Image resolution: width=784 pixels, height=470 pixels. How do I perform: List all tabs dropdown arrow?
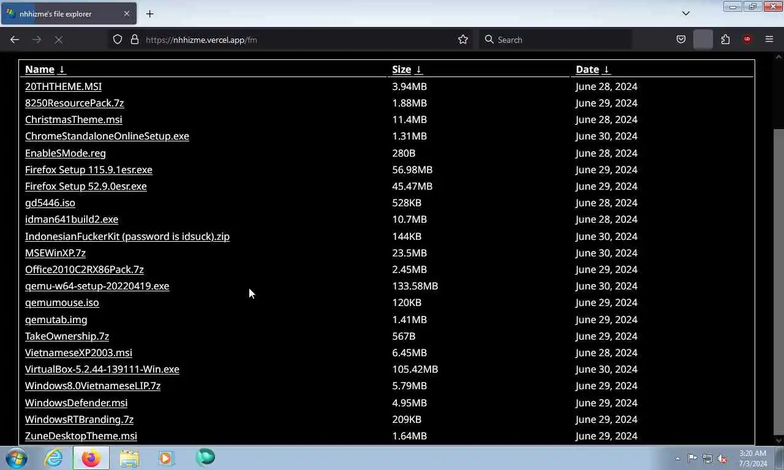tap(685, 13)
